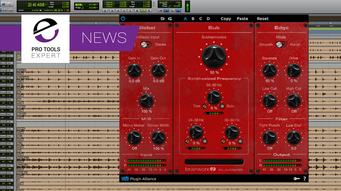Screen dimensions: 341x191
Task: Click the undo arrow in plugin toolbar
Action: click(162, 19)
